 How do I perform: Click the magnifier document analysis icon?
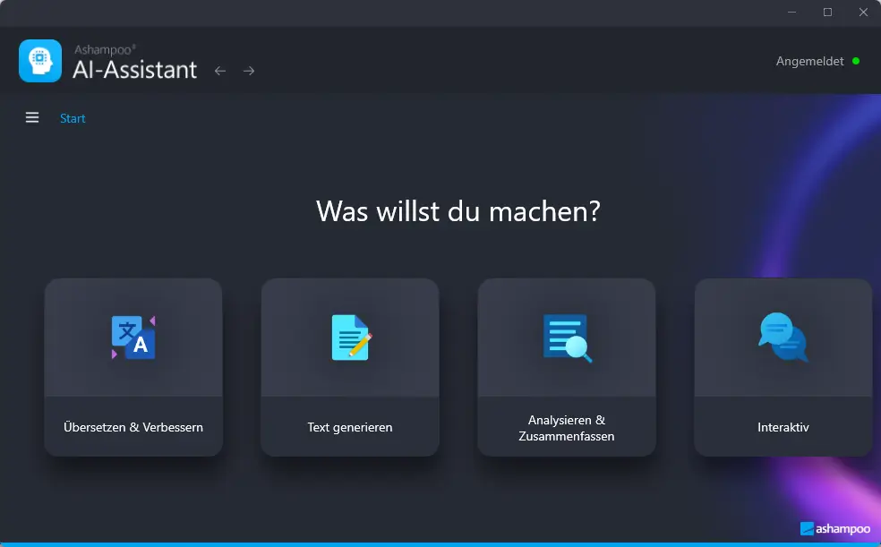568,338
